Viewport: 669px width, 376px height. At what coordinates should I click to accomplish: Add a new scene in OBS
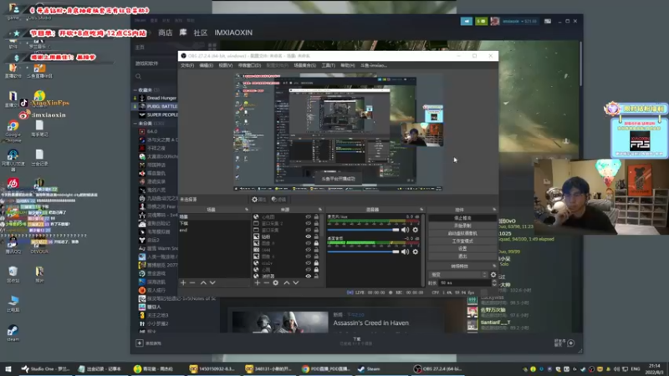[183, 282]
